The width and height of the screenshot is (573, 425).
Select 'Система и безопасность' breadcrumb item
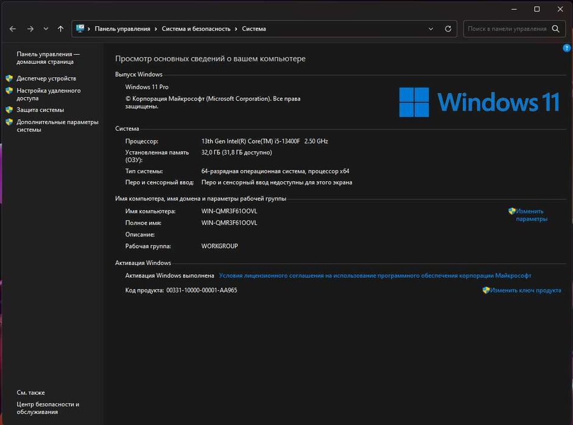(x=196, y=29)
